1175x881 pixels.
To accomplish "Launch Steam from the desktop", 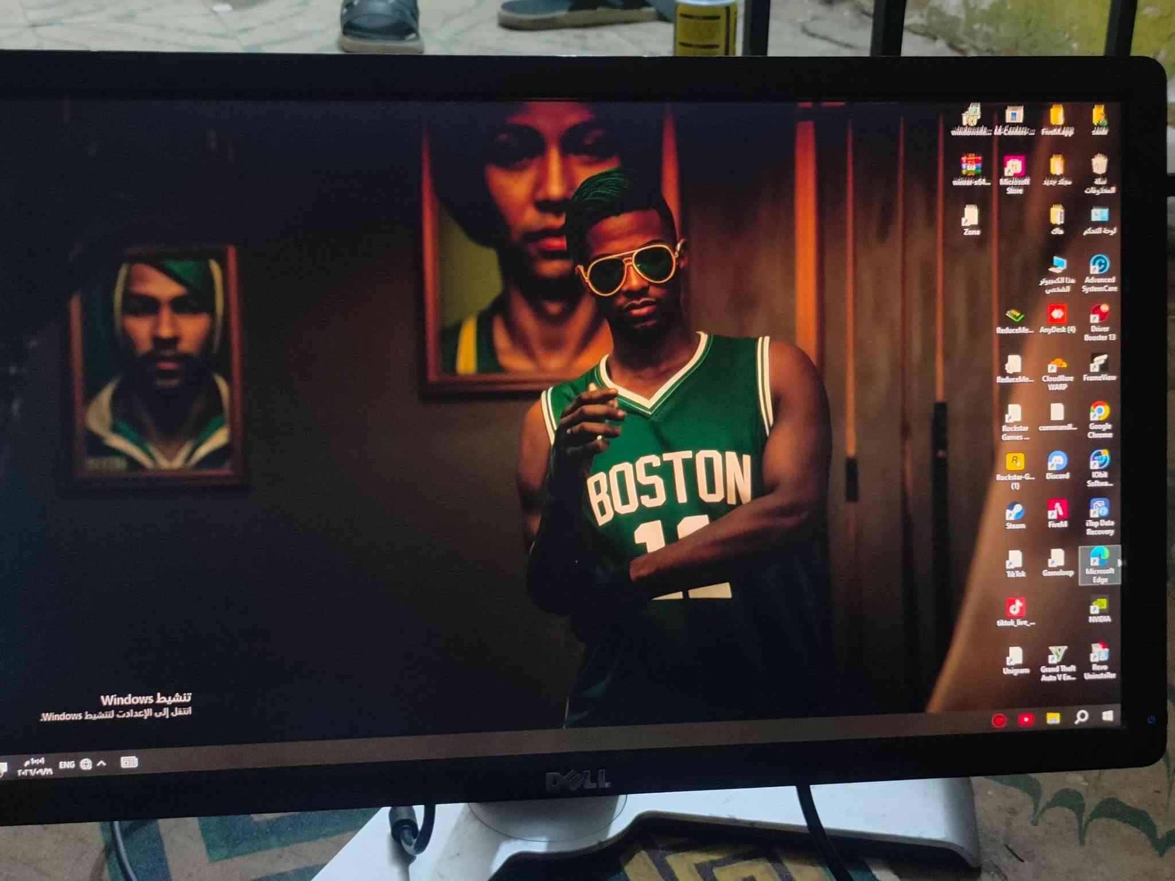I will (1014, 516).
